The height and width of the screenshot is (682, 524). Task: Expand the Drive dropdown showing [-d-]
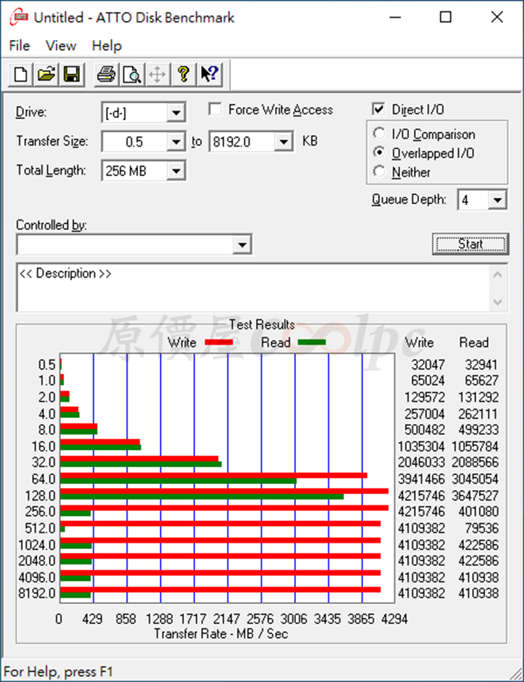(x=176, y=113)
